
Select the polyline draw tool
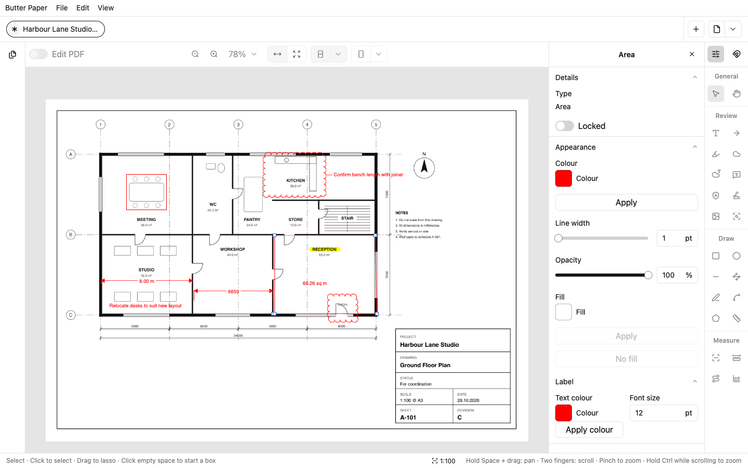click(x=737, y=277)
